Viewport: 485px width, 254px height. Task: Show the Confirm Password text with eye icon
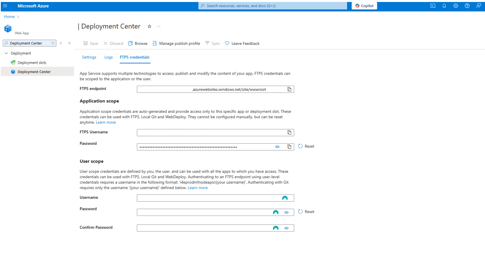pos(286,228)
